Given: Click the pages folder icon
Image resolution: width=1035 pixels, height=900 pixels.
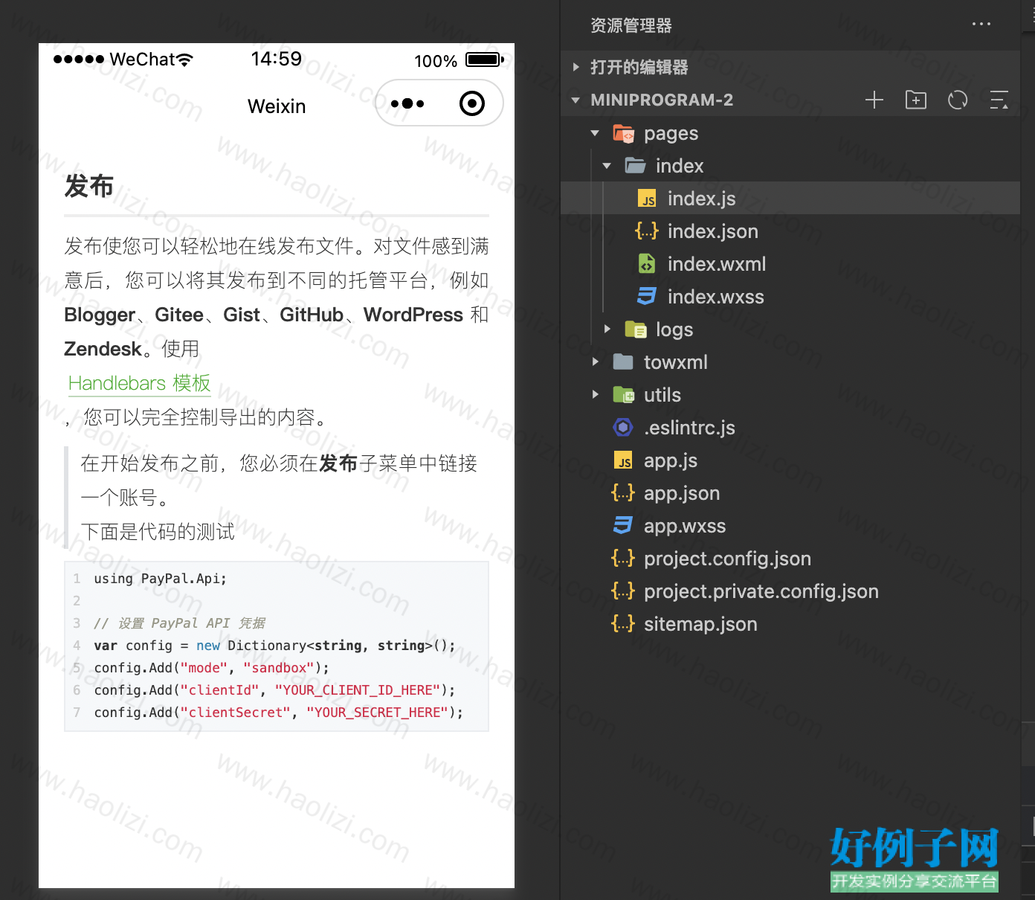Looking at the screenshot, I should [623, 133].
